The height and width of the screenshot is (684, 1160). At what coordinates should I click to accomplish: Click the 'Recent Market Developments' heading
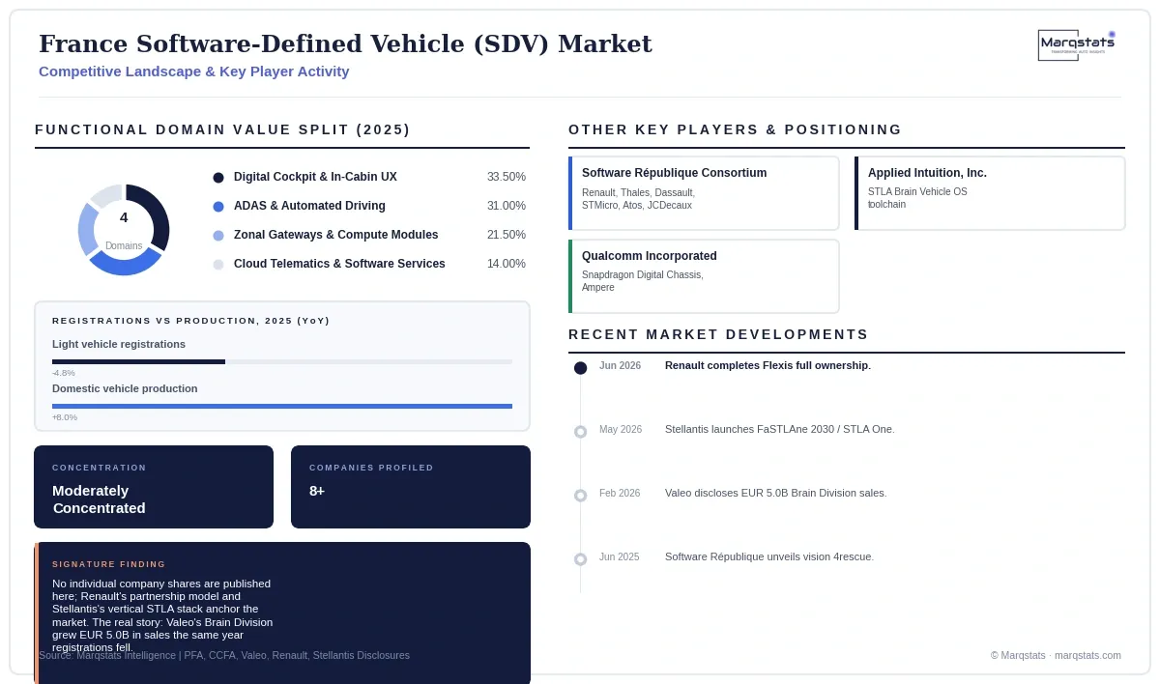[x=718, y=335]
